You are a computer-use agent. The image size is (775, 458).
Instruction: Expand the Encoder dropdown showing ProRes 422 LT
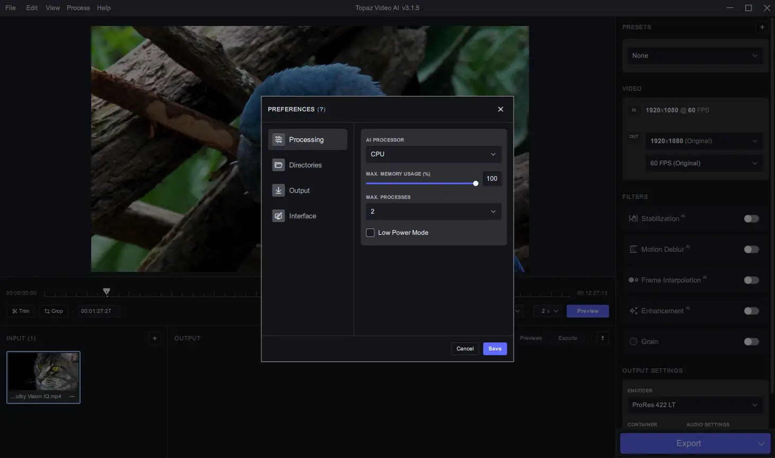(695, 405)
